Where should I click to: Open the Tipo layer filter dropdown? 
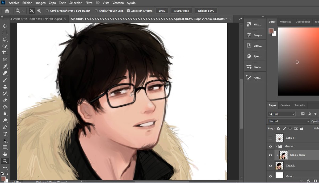pyautogui.click(x=282, y=114)
